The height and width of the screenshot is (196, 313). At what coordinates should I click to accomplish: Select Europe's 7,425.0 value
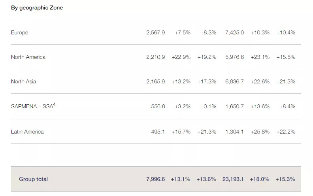(234, 33)
